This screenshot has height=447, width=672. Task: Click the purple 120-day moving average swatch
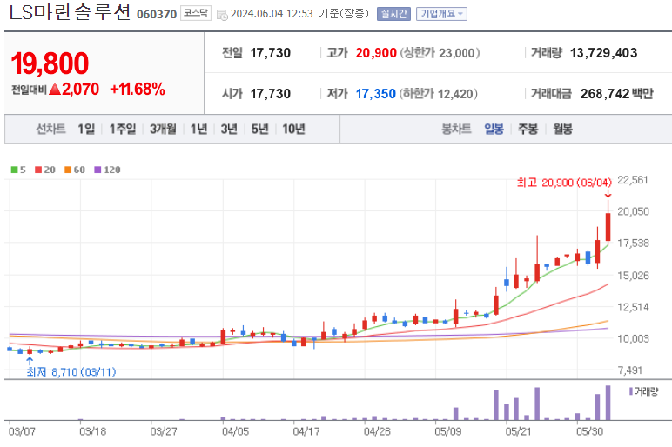pos(97,170)
